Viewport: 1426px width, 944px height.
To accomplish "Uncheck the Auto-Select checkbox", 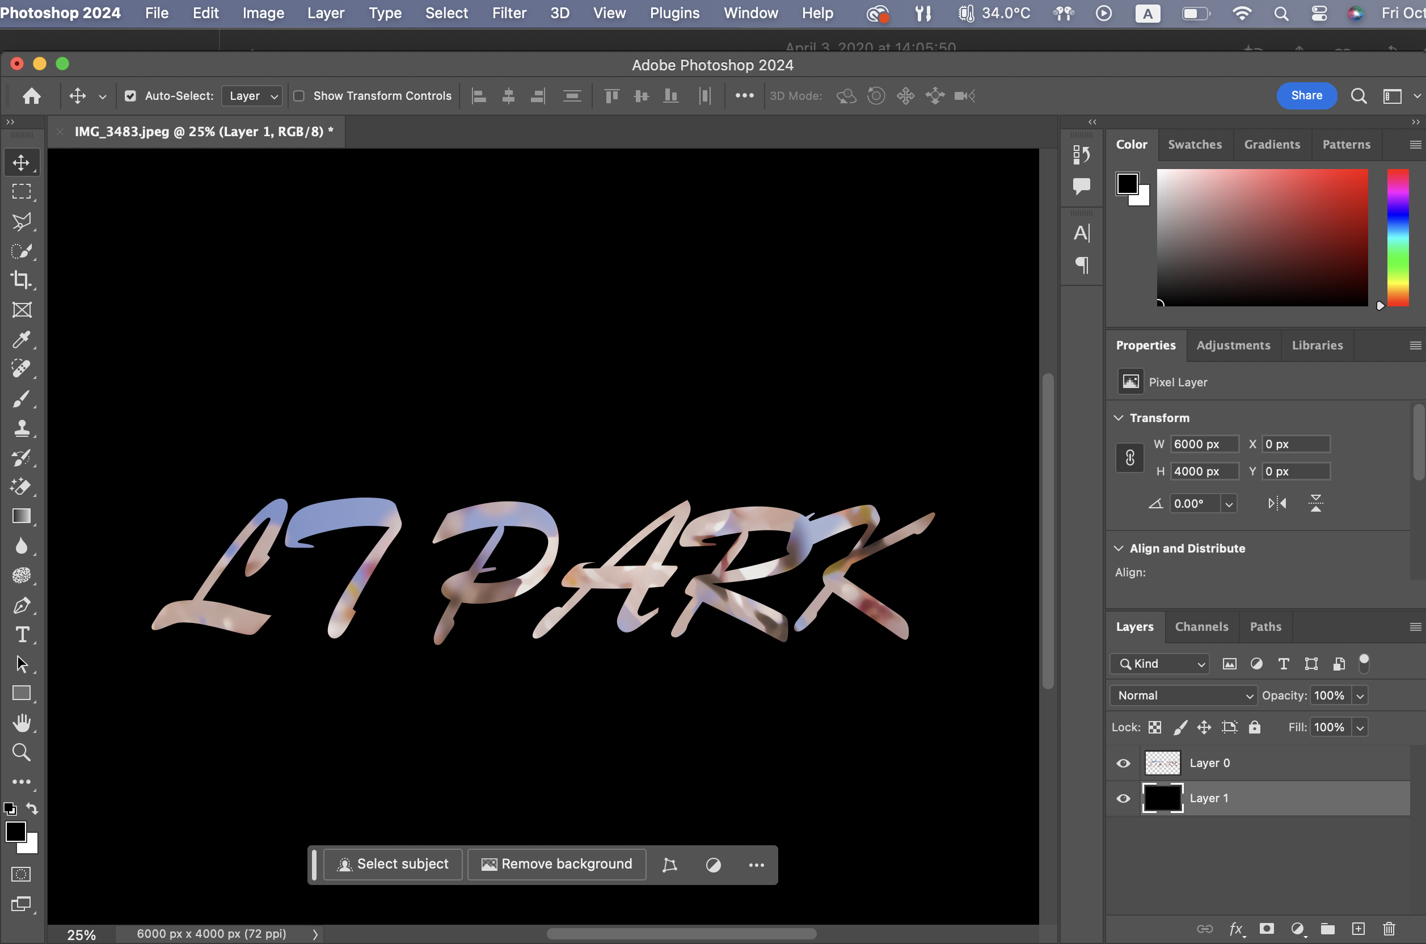I will coord(130,96).
